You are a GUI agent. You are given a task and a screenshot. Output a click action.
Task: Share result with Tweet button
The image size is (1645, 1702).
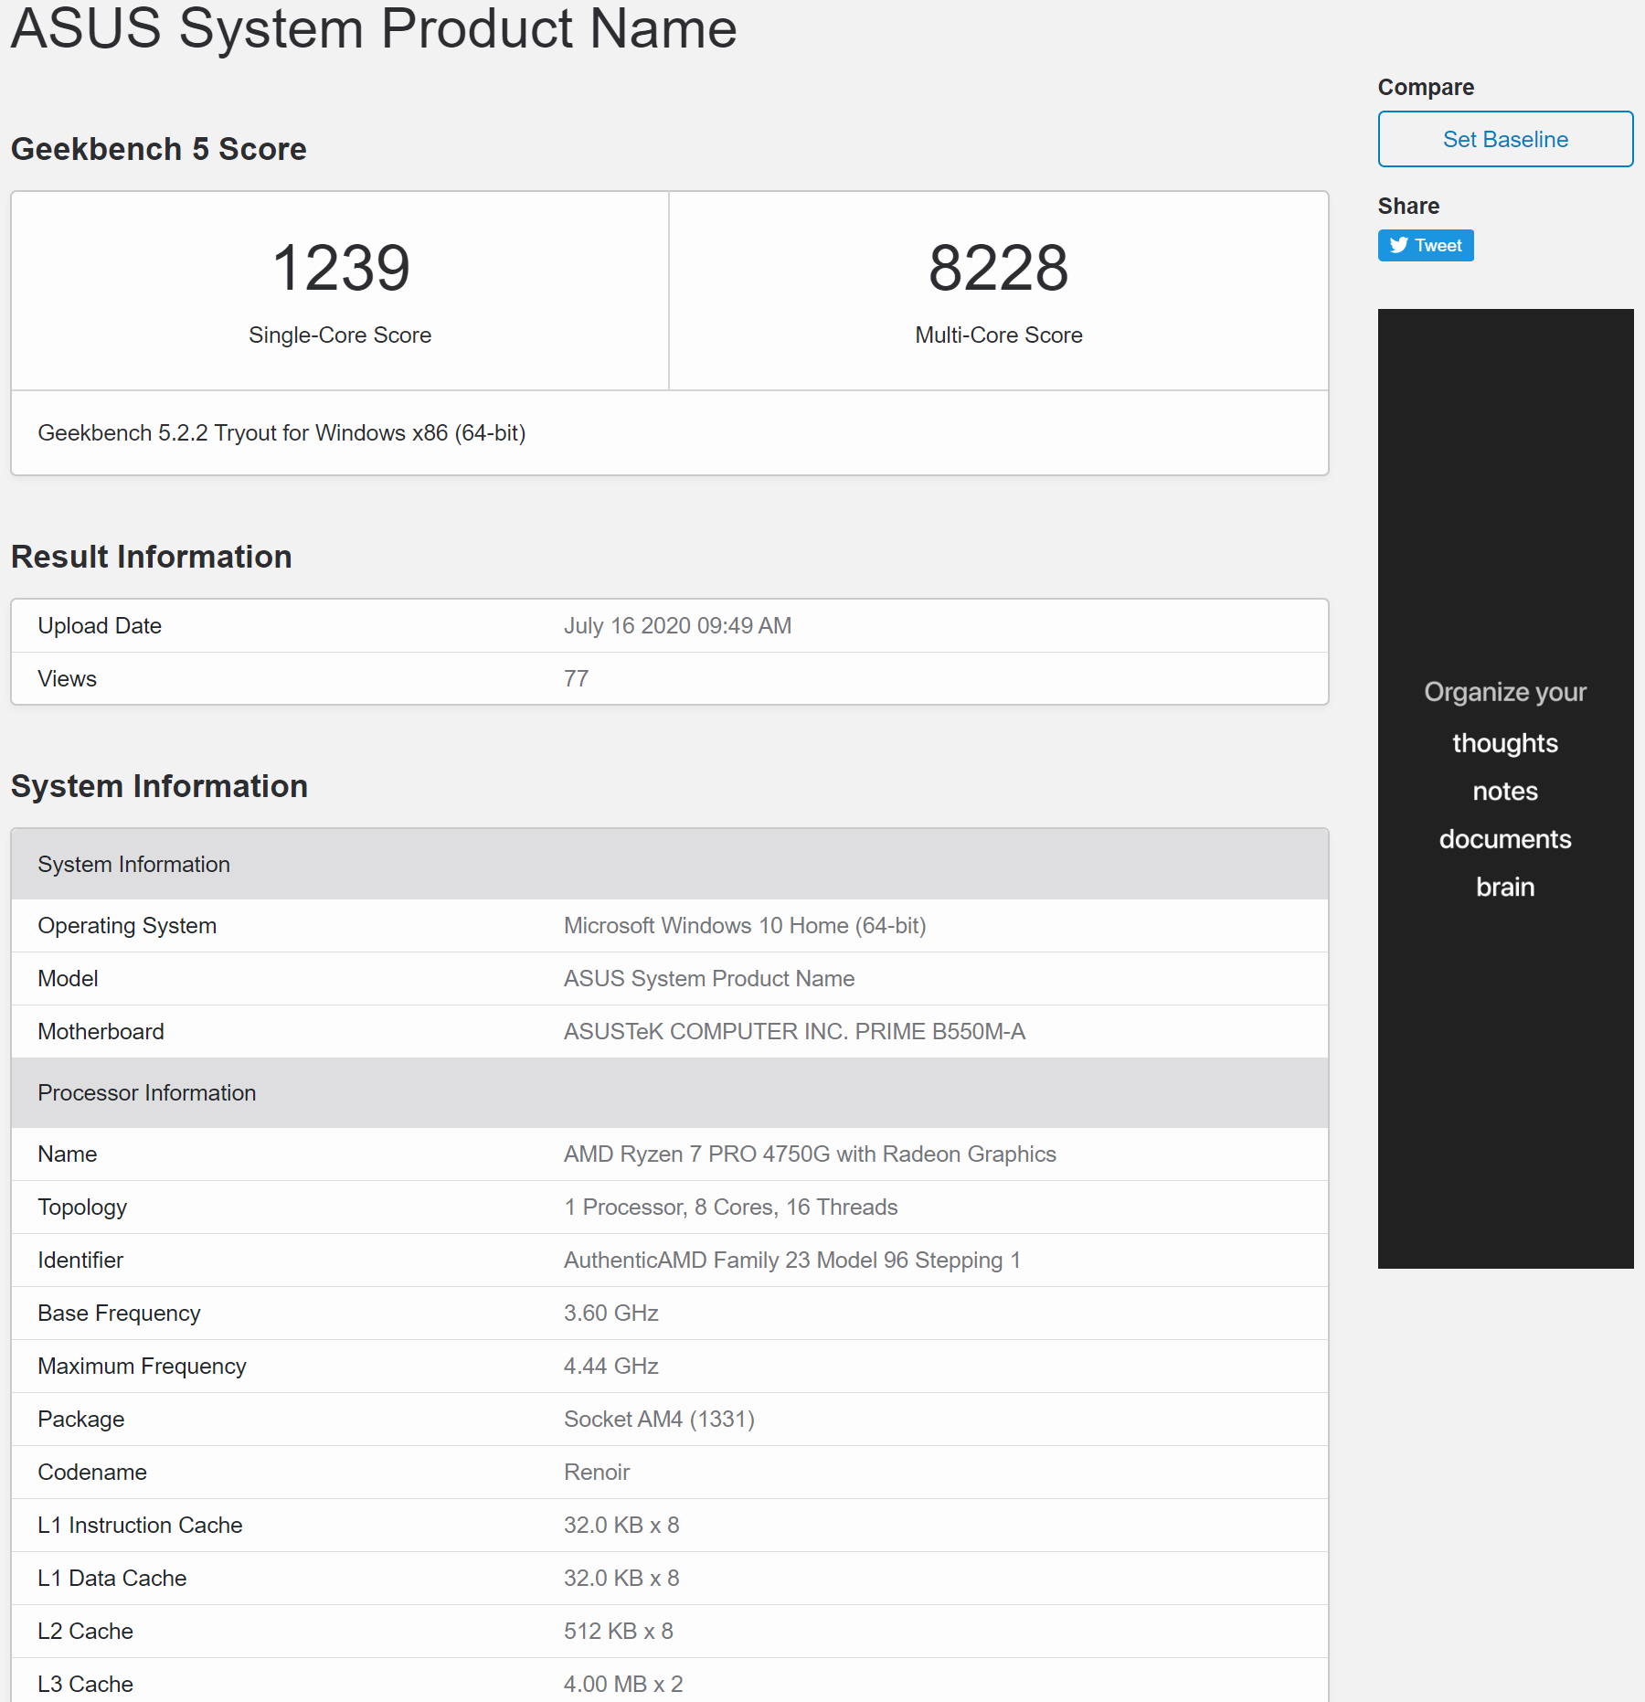[1426, 245]
